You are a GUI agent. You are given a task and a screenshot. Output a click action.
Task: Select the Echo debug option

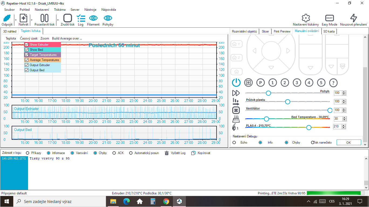[234, 142]
